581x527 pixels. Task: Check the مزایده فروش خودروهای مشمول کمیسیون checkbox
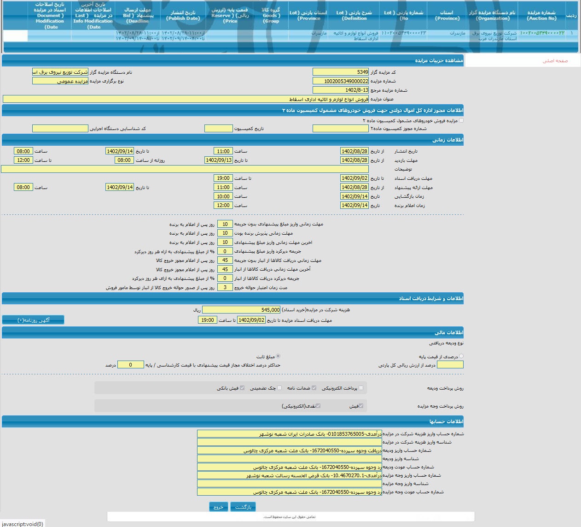[x=461, y=120]
